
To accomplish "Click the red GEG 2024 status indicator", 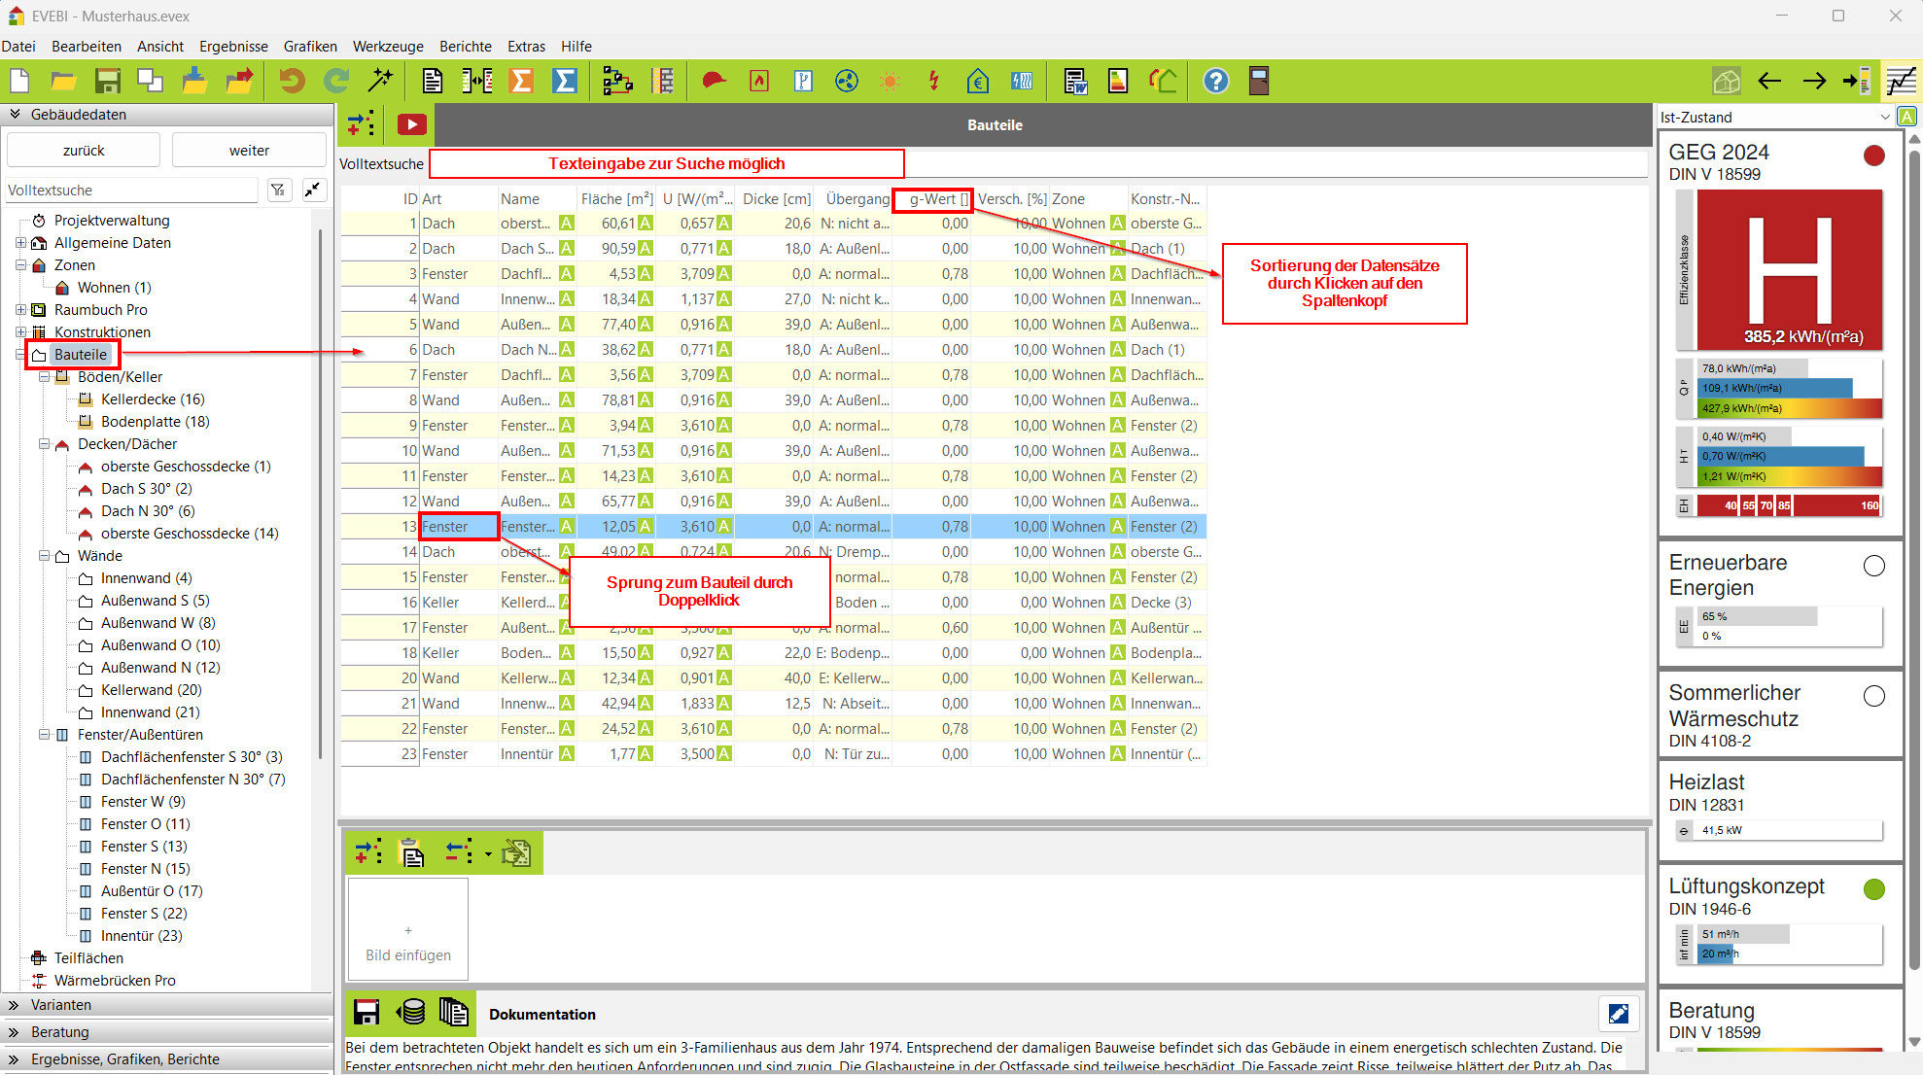I will tap(1873, 156).
